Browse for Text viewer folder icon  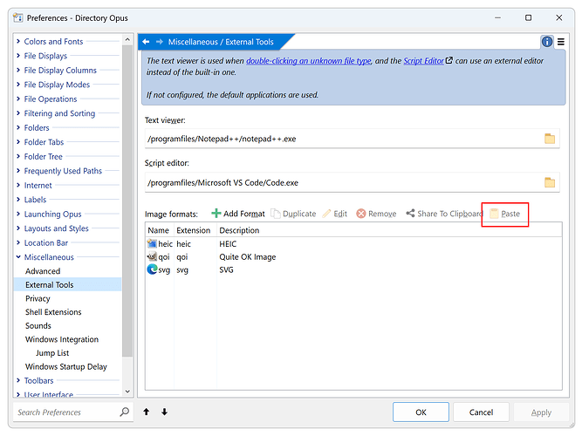point(550,139)
